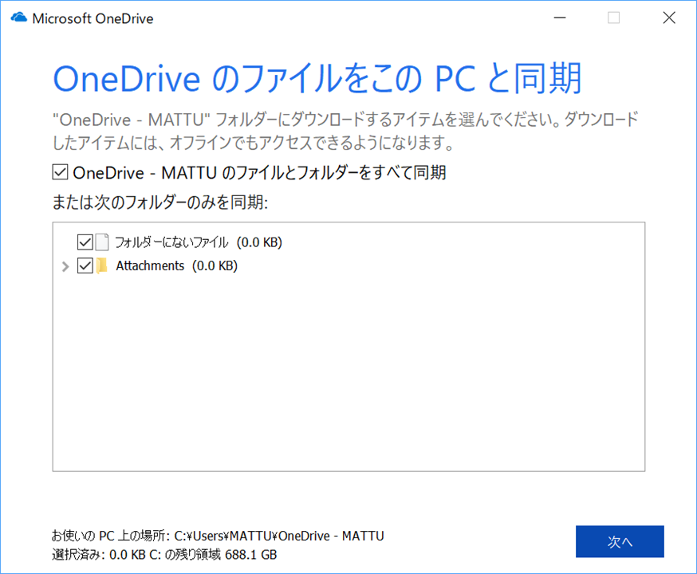Minimize the Microsoft OneDrive window

click(560, 18)
